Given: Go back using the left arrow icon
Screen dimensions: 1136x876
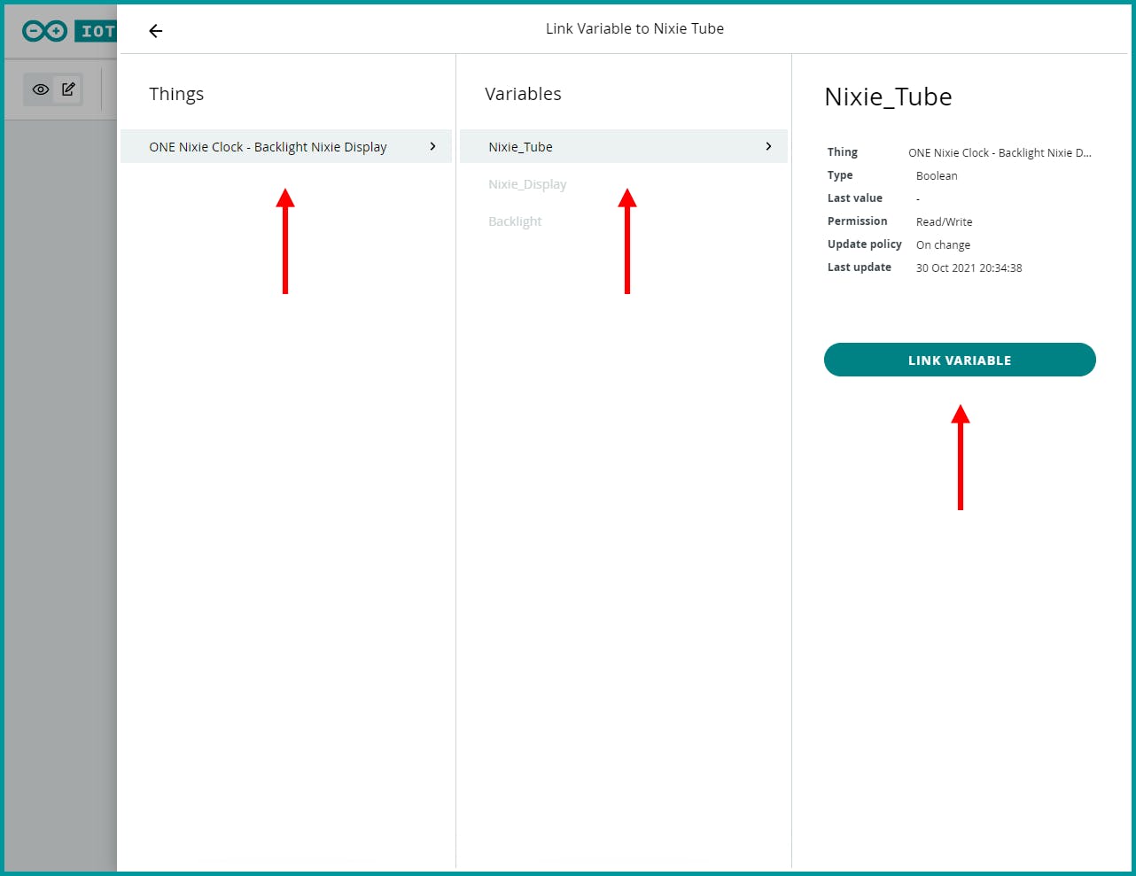Looking at the screenshot, I should [x=156, y=31].
